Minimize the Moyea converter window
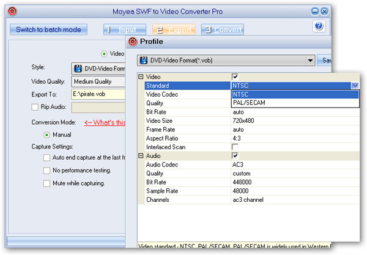The width and height of the screenshot is (367, 255). click(315, 12)
